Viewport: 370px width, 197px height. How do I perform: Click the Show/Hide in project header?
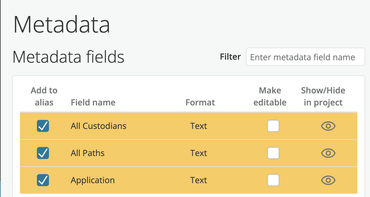pyautogui.click(x=323, y=96)
